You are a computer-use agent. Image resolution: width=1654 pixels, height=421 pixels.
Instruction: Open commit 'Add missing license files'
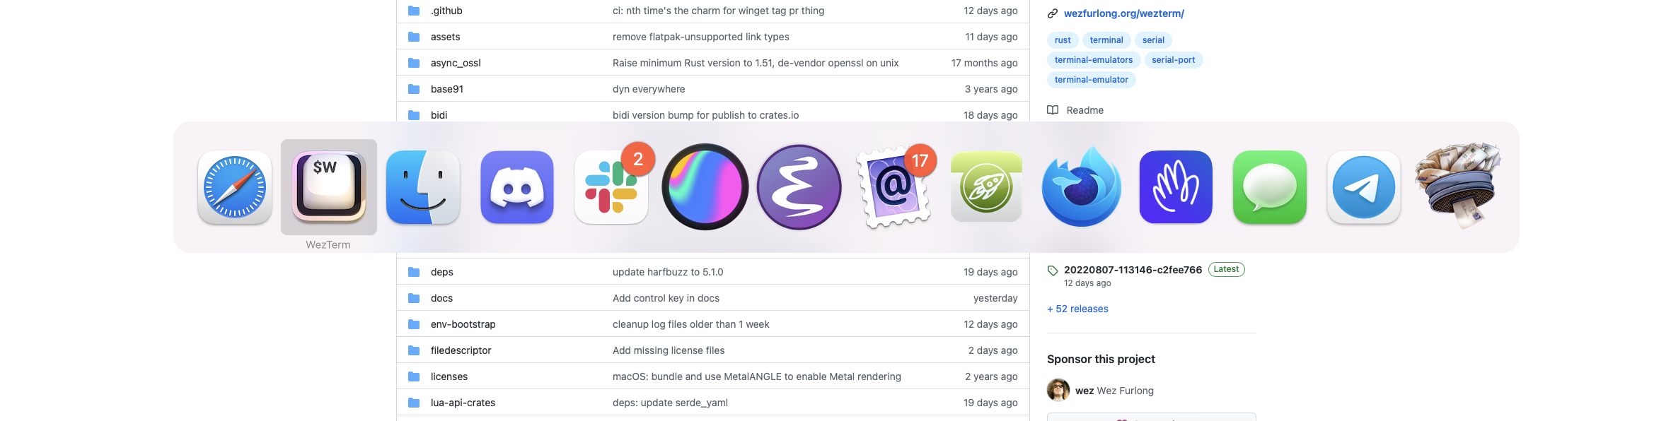tap(669, 350)
